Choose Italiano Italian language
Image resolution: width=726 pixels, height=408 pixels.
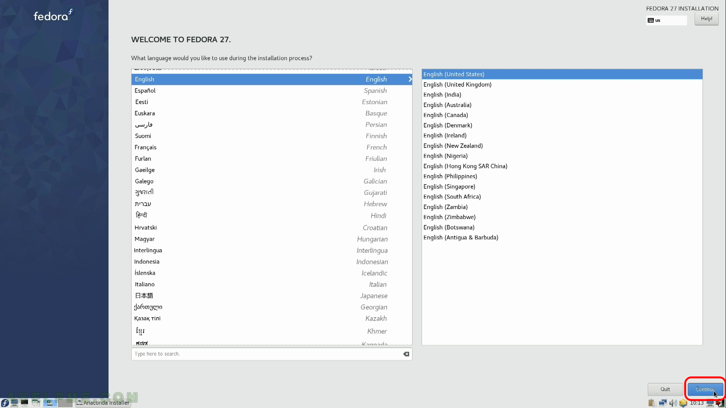[x=271, y=284]
